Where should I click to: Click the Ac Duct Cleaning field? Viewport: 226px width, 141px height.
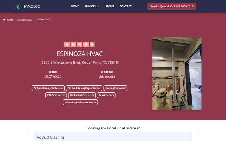click(113, 137)
